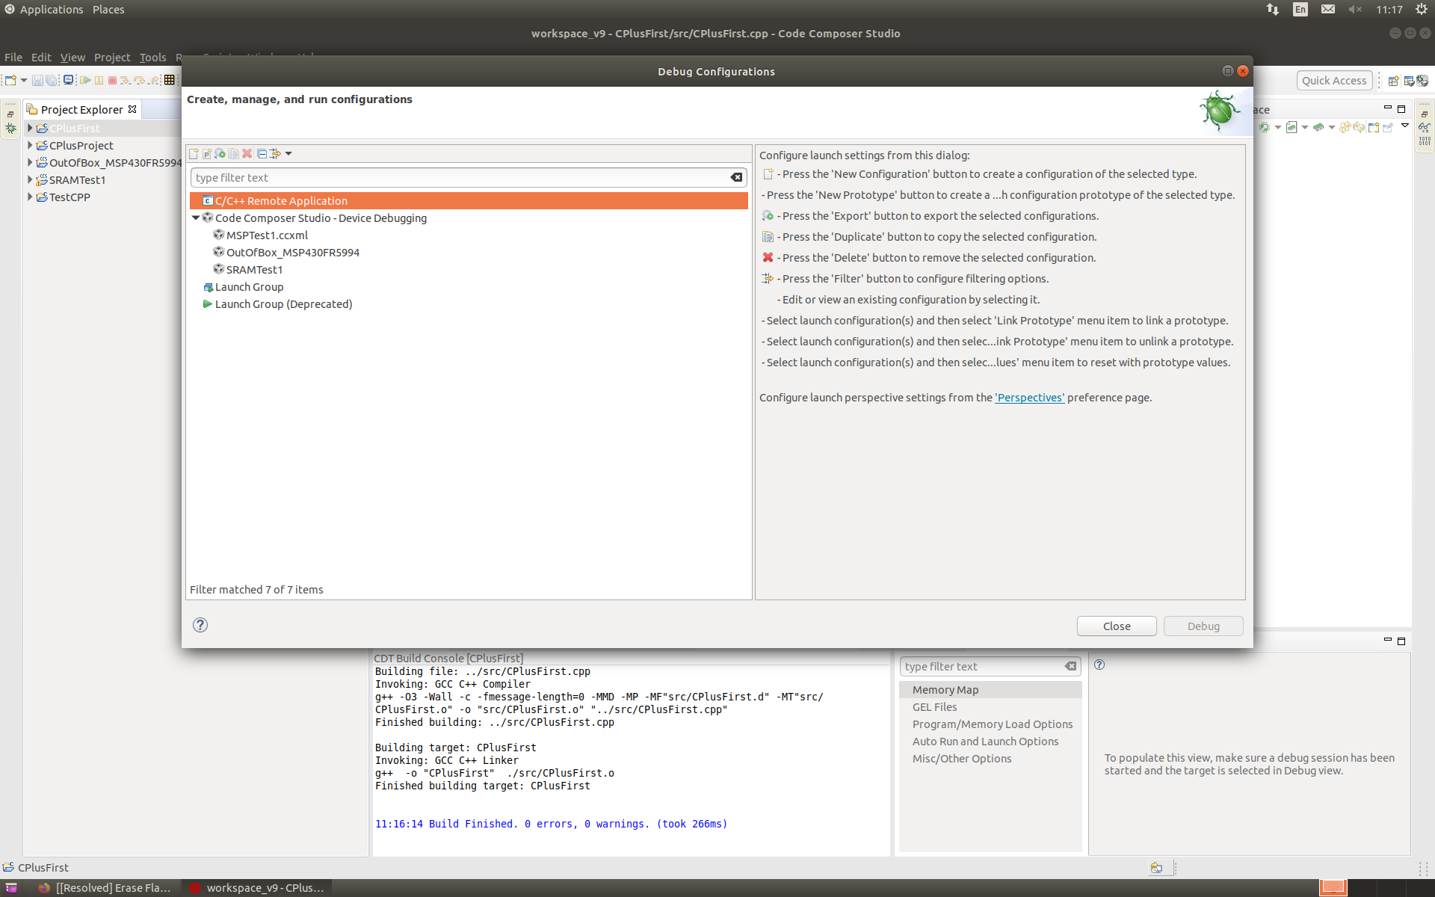Collapse Code Composer Studio - Device Debugging node
Screen dimensions: 1435x897
[x=196, y=218]
